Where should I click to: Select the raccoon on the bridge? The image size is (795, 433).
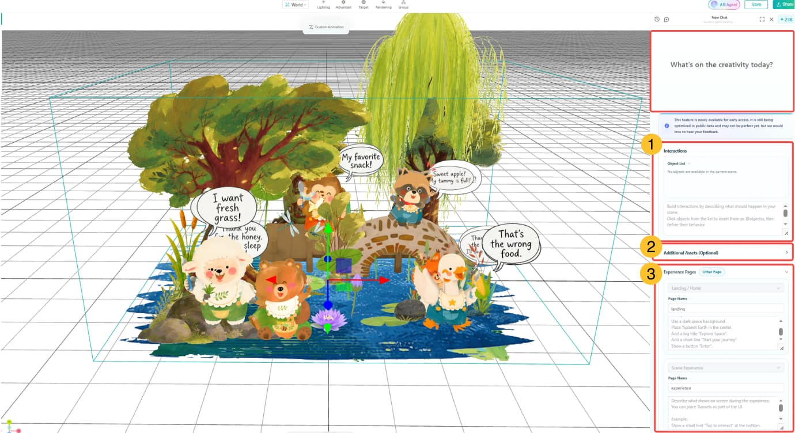(410, 197)
